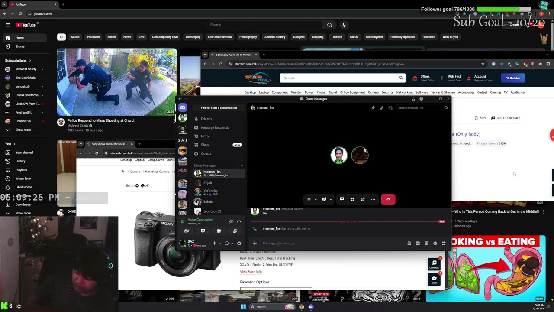Open Discord user settings gear
The image size is (554, 312).
click(x=239, y=243)
